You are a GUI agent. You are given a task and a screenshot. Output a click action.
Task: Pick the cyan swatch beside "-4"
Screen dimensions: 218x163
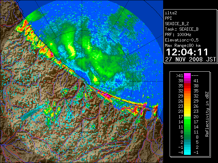(x=187, y=152)
